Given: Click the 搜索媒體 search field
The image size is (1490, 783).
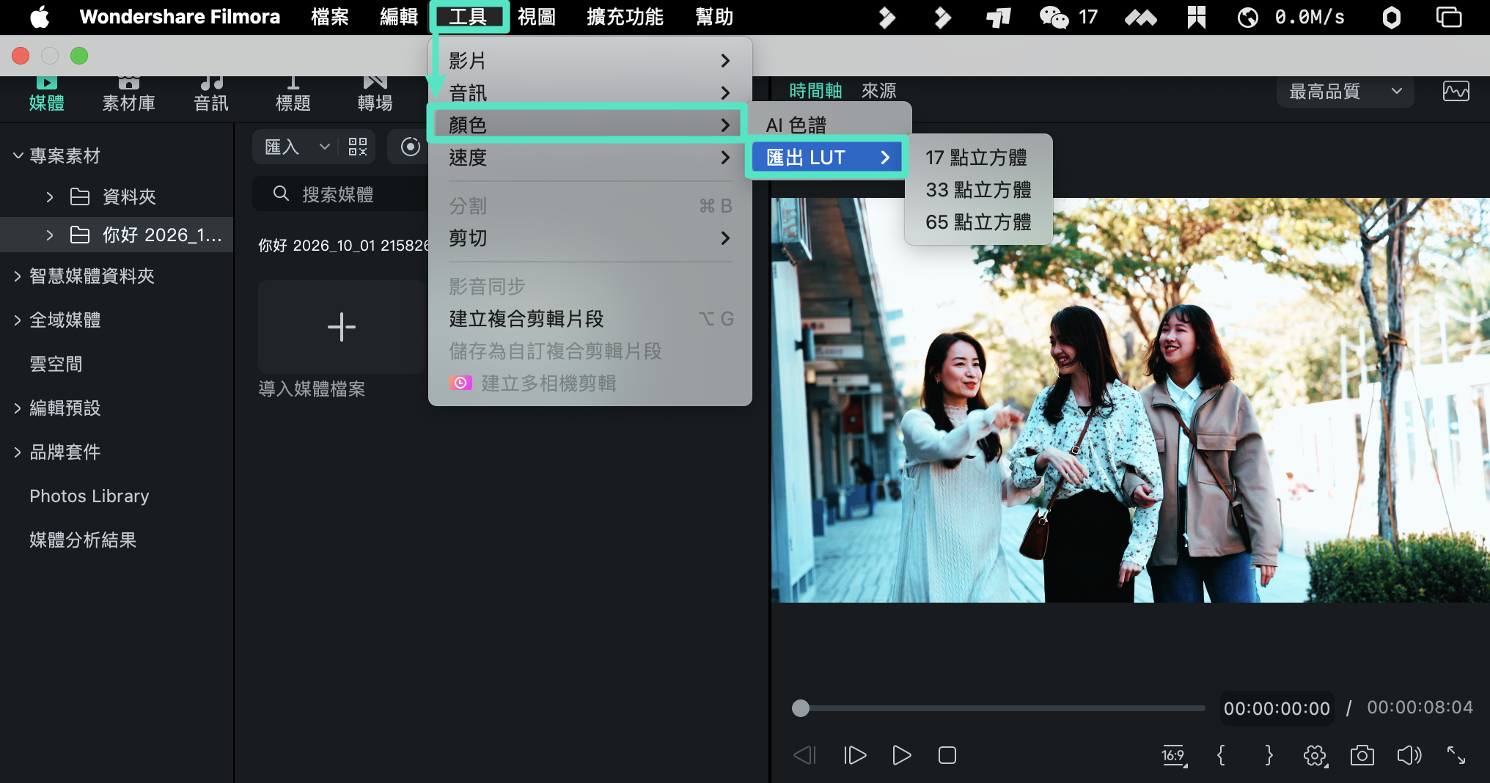Looking at the screenshot, I should coord(341,194).
